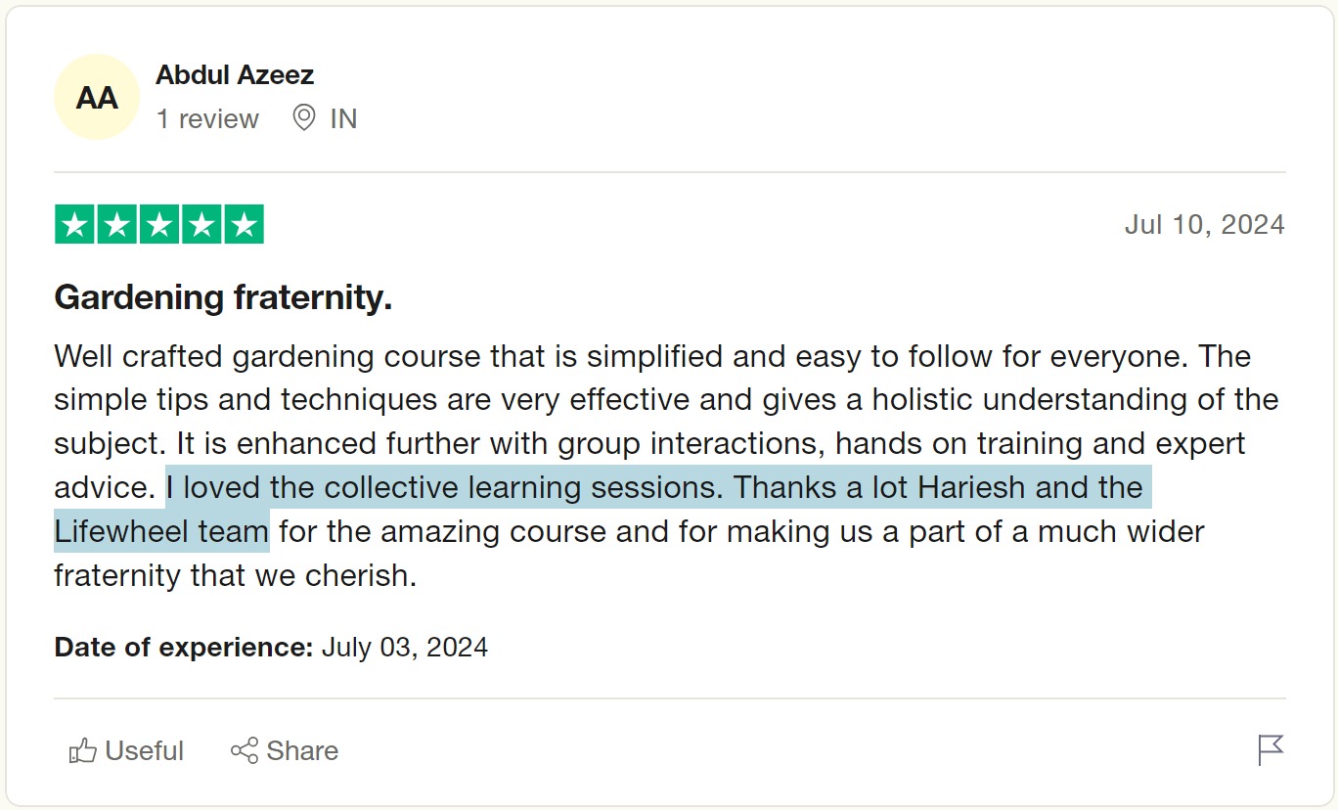Viewport: 1338px width, 810px height.
Task: Click the "Share" button label
Action: (x=302, y=750)
